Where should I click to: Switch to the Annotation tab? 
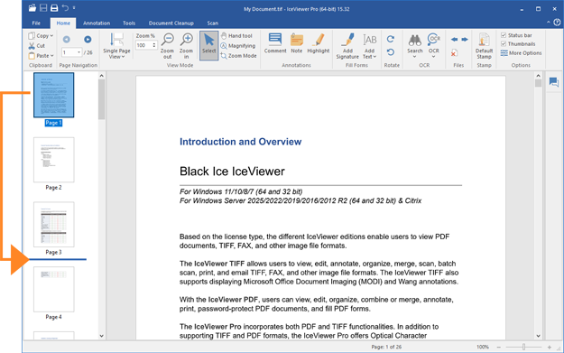click(97, 23)
